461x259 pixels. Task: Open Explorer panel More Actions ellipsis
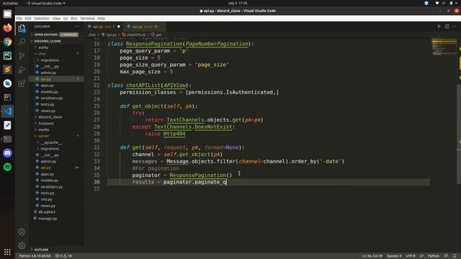[x=77, y=27]
